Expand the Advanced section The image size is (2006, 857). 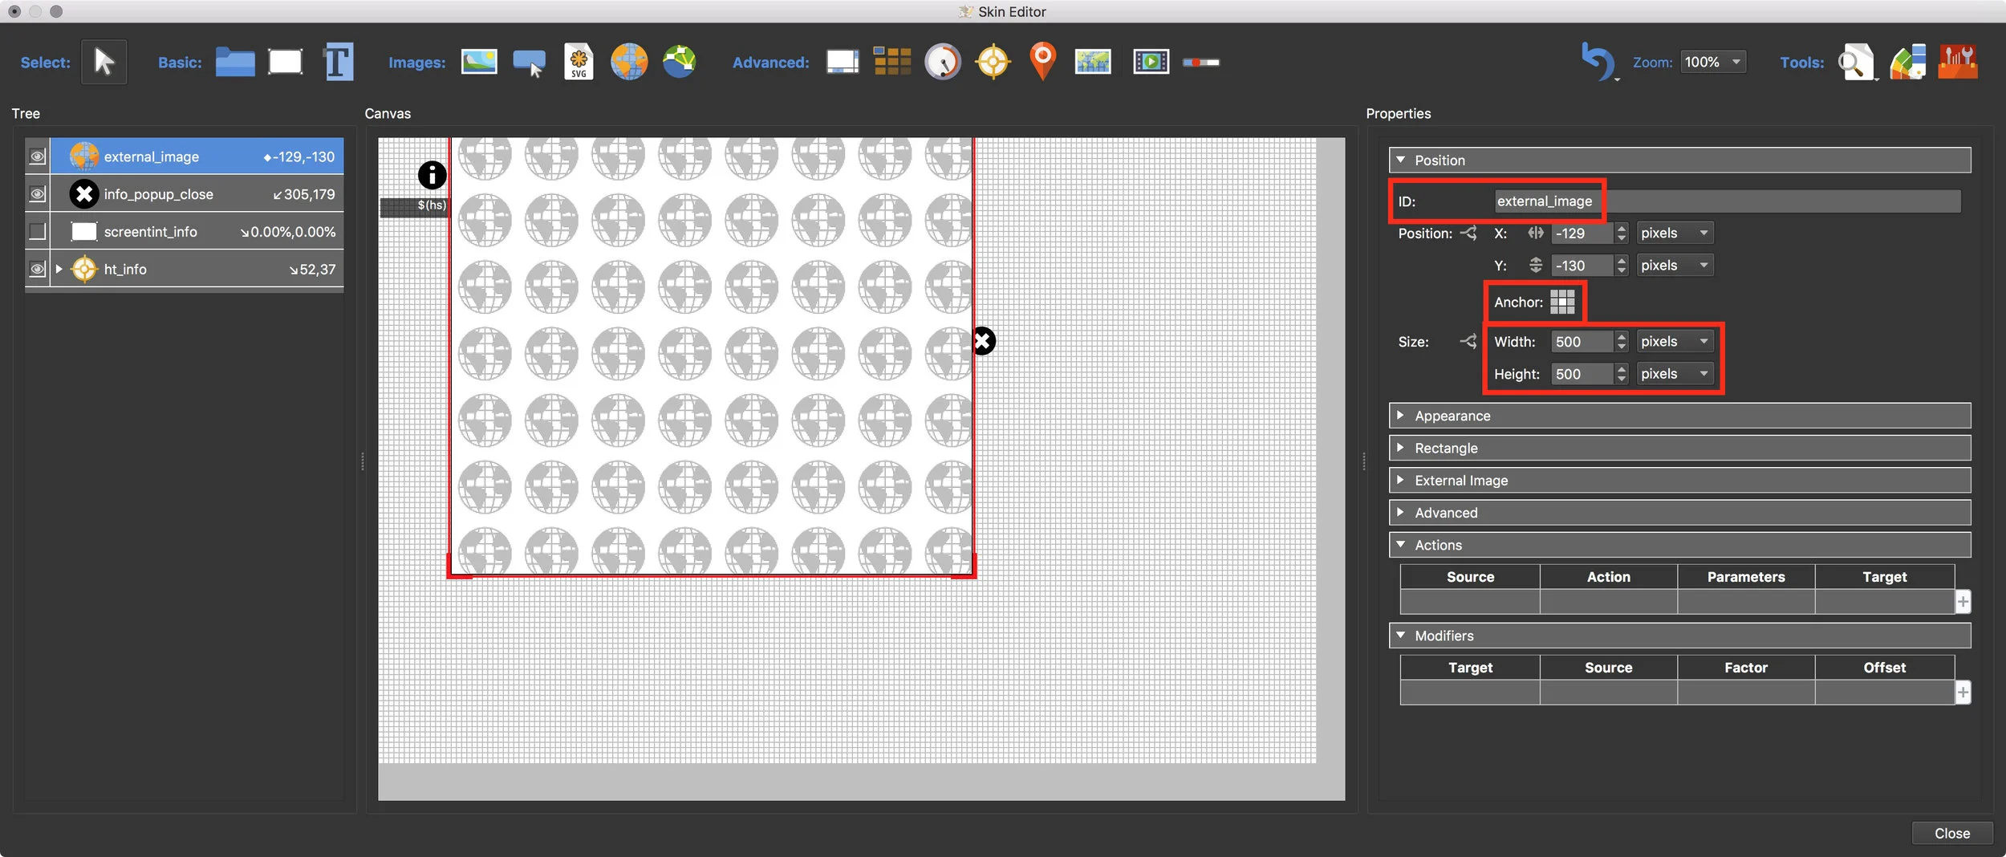(1679, 512)
